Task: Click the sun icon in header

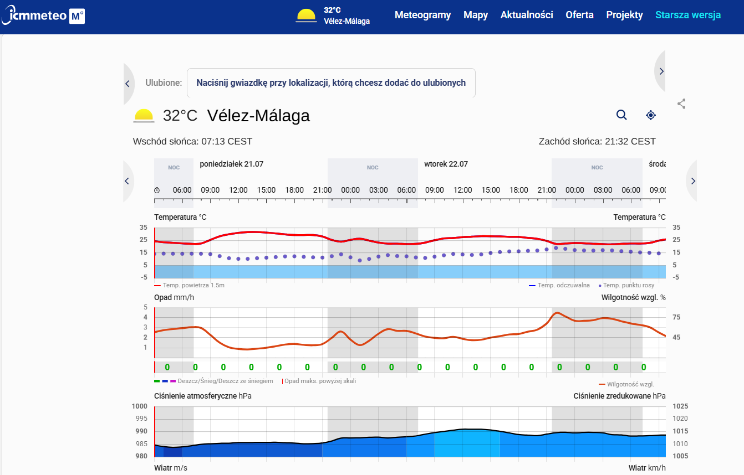Action: click(307, 16)
